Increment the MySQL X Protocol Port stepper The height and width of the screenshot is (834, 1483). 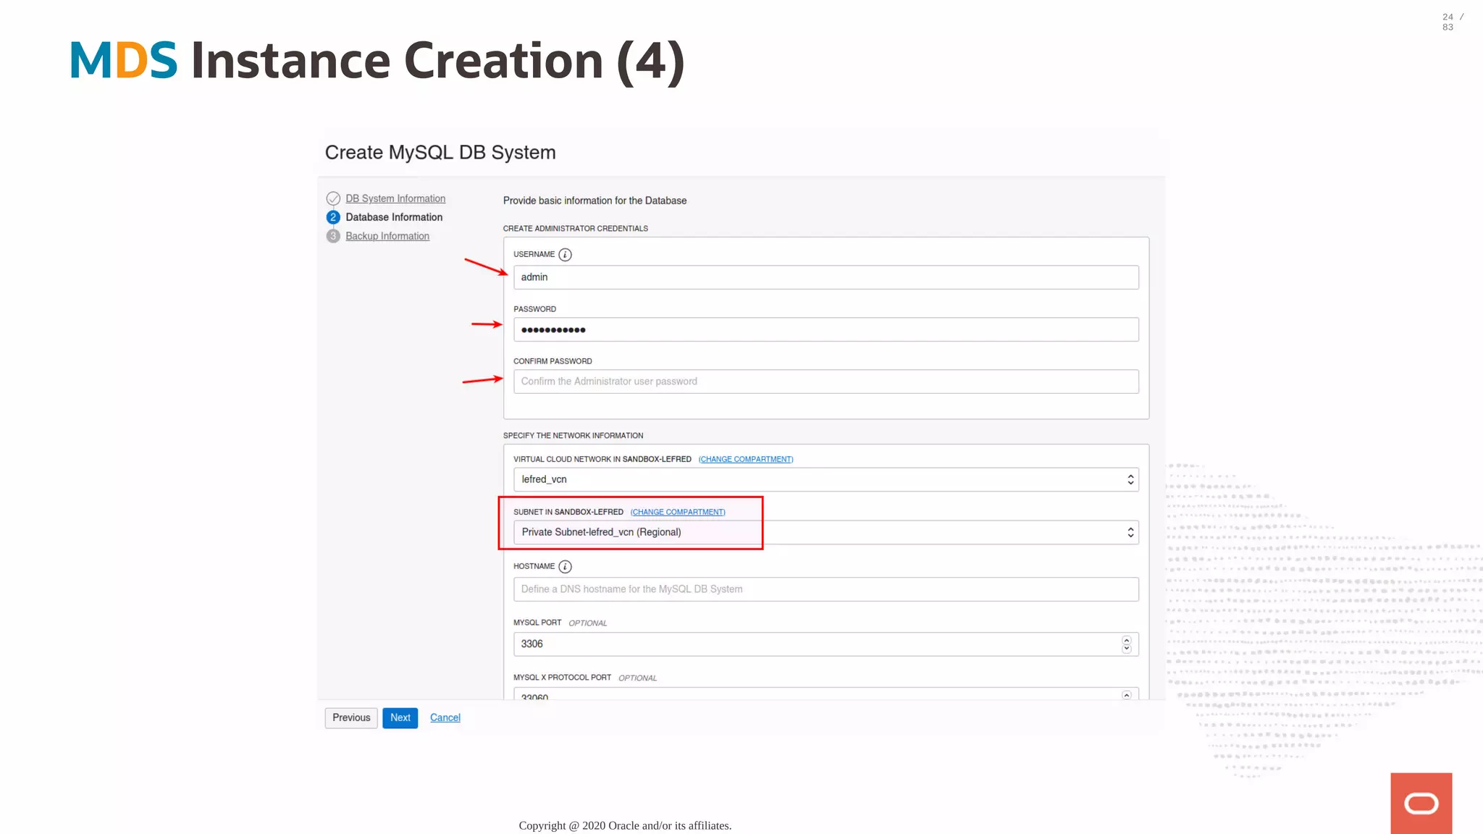tap(1126, 695)
